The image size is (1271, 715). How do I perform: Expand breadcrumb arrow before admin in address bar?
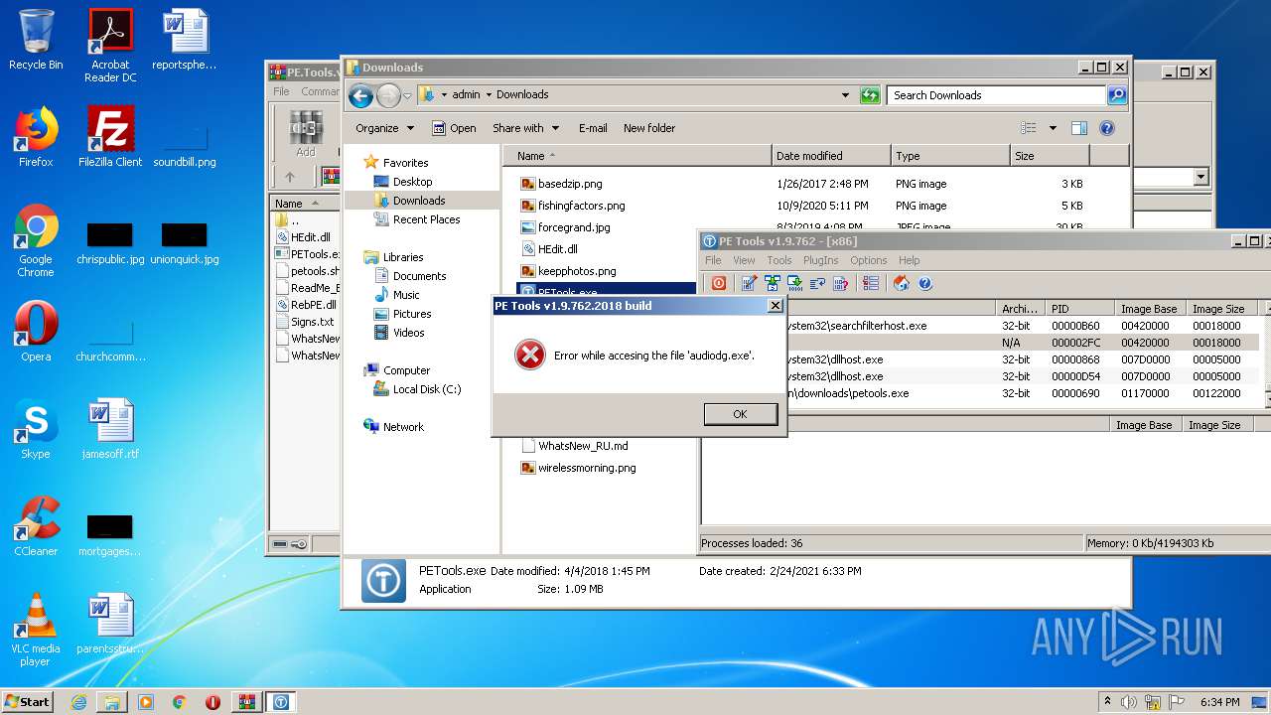(444, 95)
